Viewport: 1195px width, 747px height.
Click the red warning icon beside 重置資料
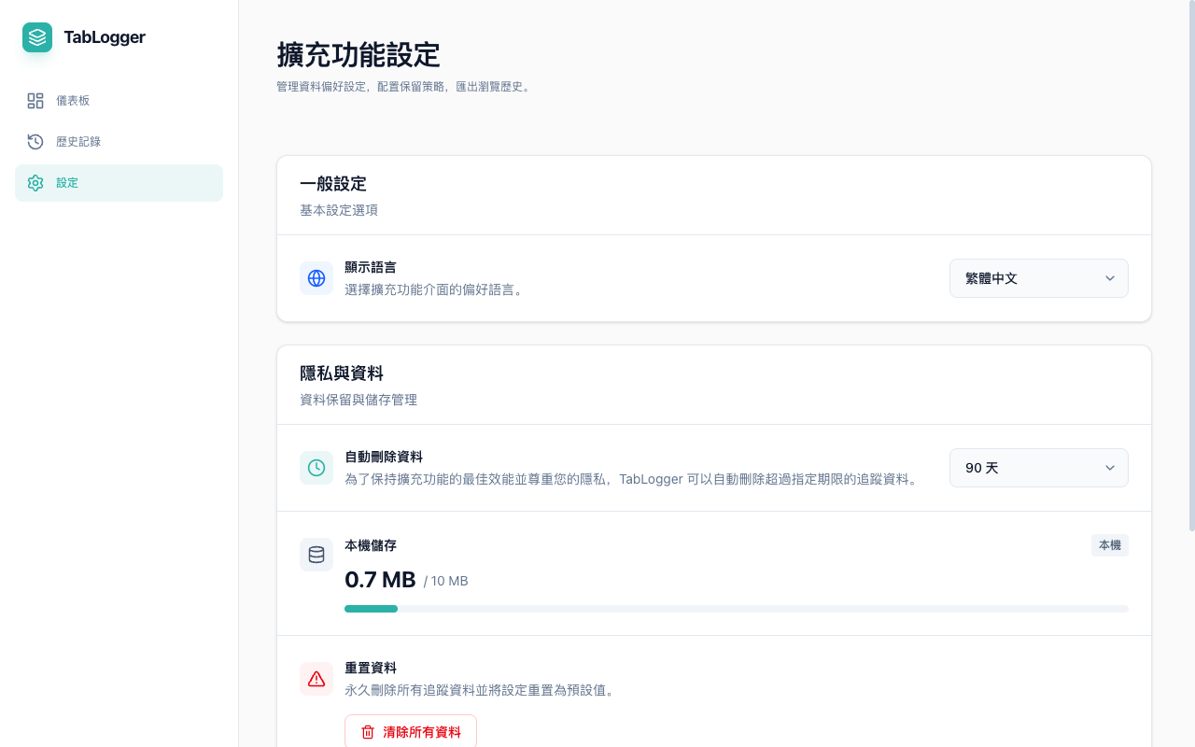coord(316,679)
